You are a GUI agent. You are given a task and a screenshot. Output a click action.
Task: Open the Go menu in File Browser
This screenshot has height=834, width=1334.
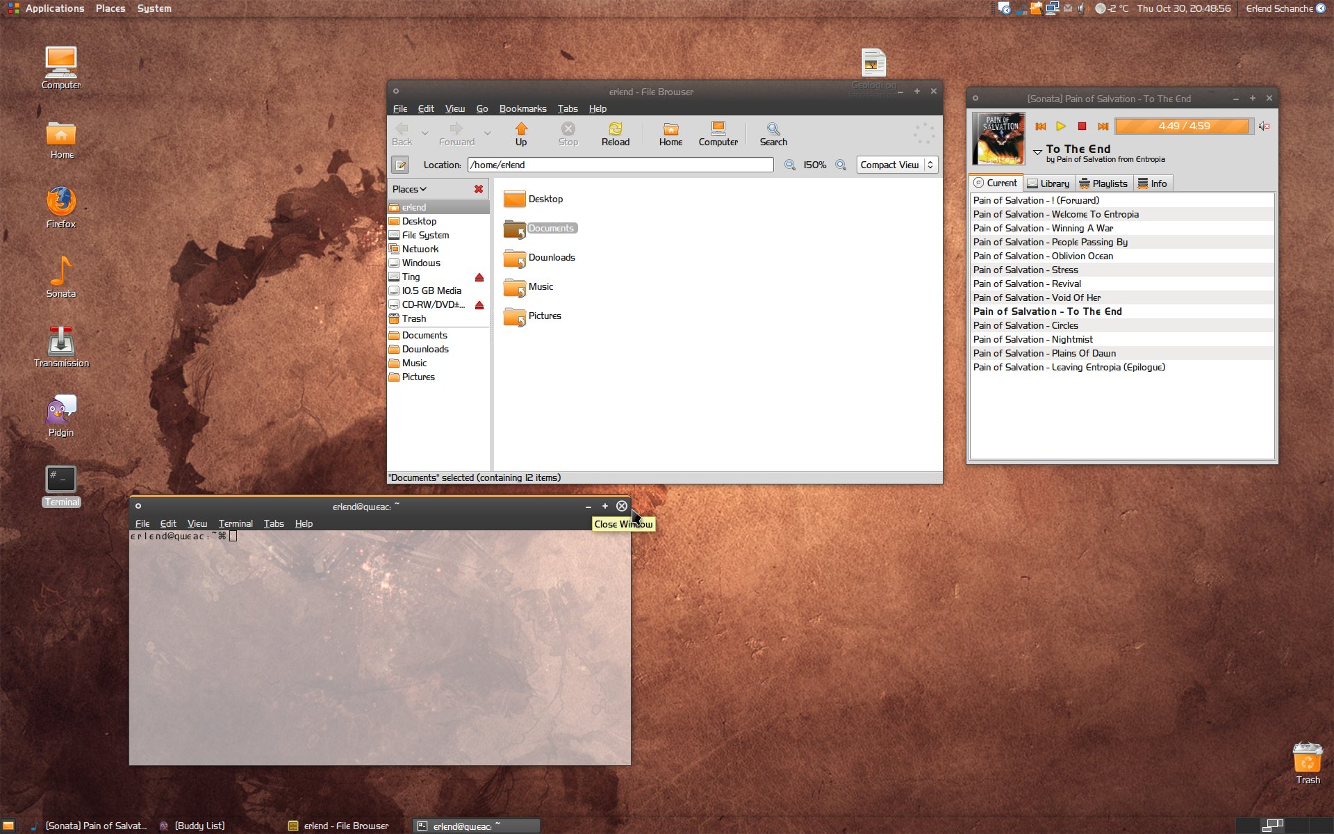(x=482, y=108)
